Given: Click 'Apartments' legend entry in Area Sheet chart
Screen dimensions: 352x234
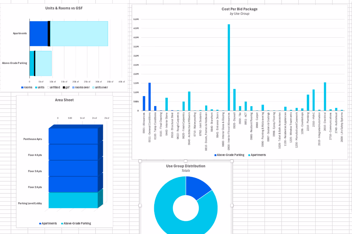Looking at the screenshot, I should point(48,223).
